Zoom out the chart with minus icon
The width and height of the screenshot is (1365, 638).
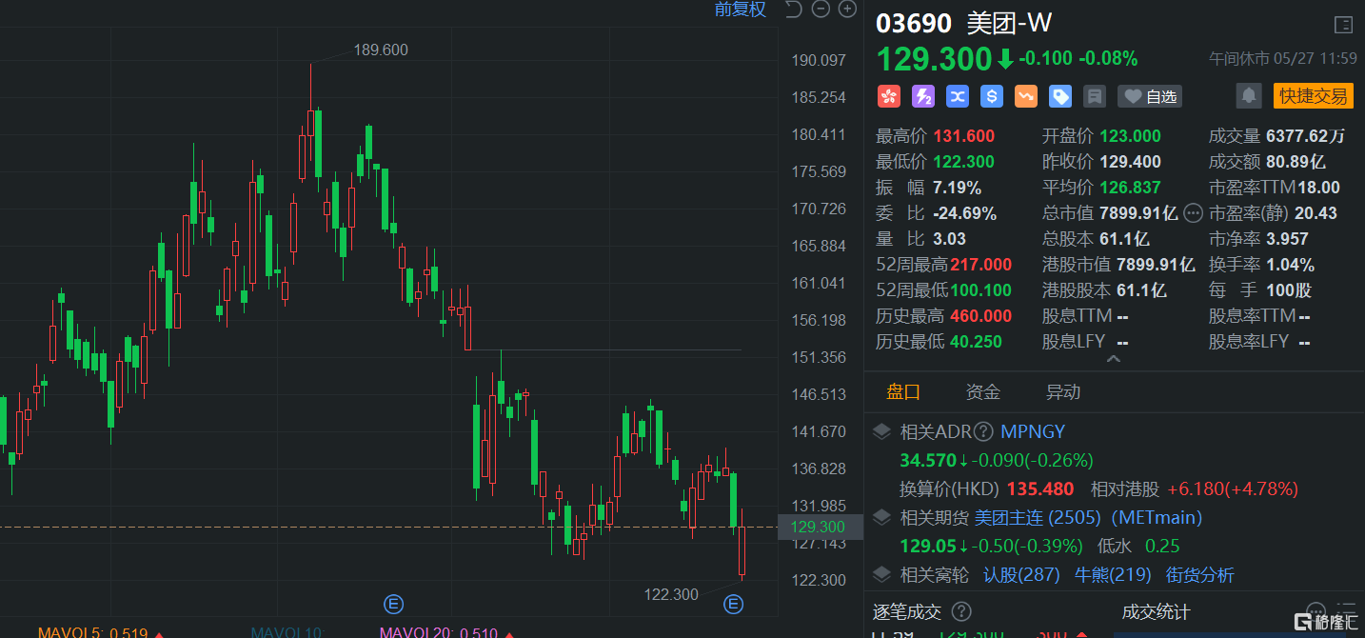click(821, 10)
